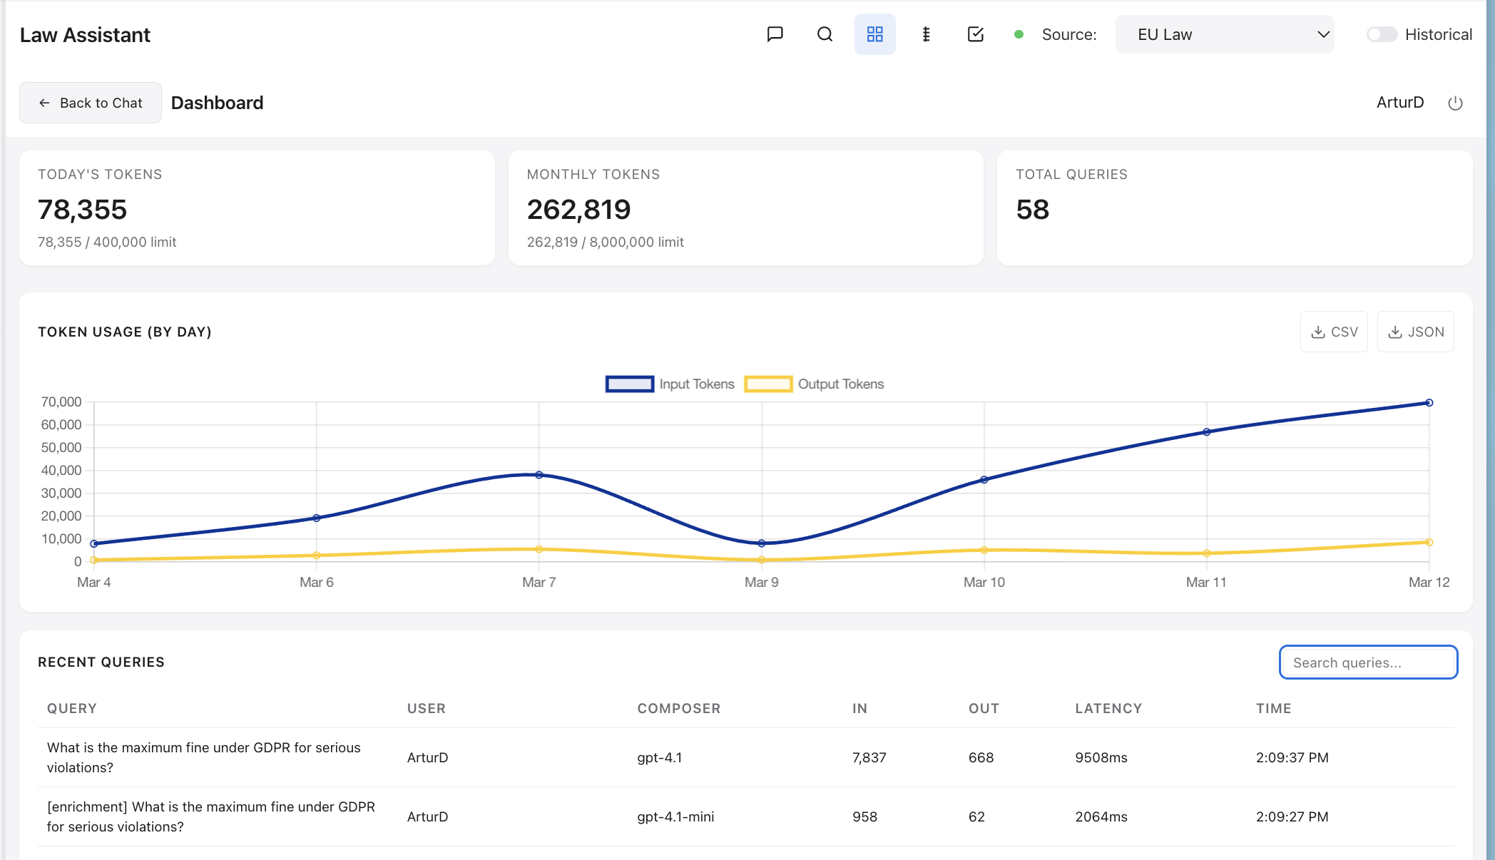The width and height of the screenshot is (1495, 860).
Task: Click the ArturD username link
Action: click(1399, 102)
